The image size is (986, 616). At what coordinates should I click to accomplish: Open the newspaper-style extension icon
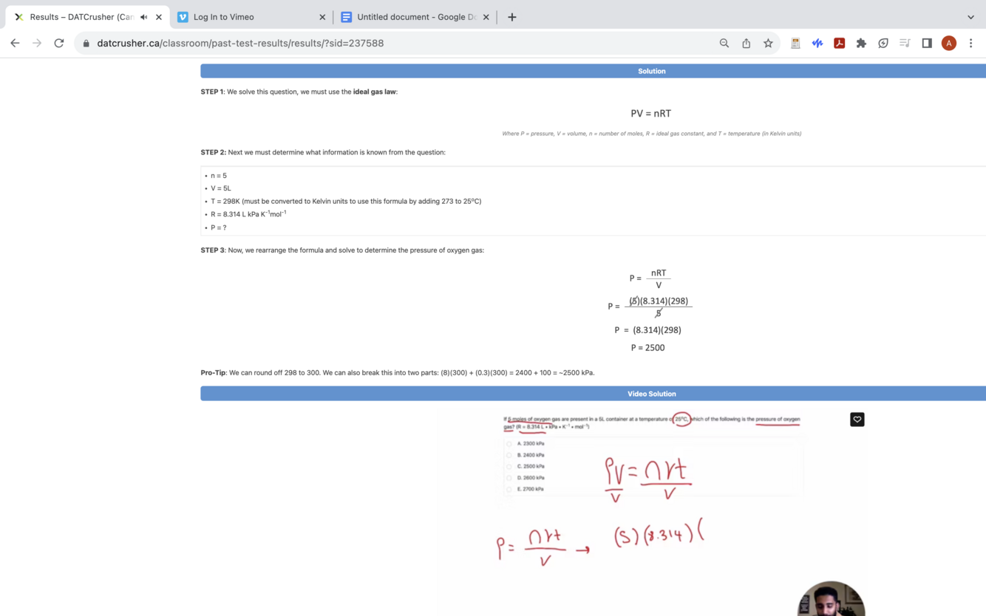(795, 44)
